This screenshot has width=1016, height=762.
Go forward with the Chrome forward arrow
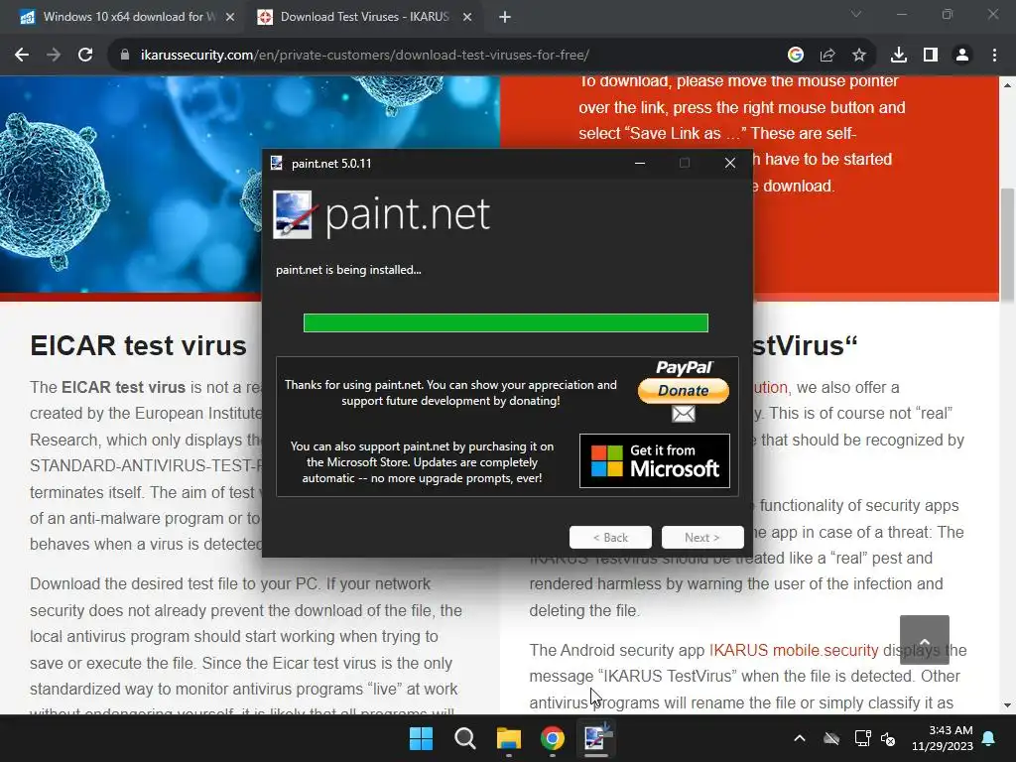[54, 56]
